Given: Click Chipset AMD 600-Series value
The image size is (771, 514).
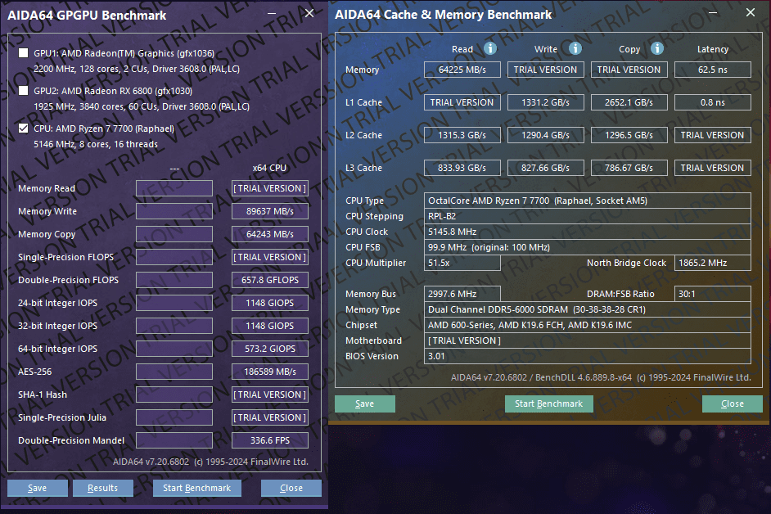Looking at the screenshot, I should click(x=588, y=325).
